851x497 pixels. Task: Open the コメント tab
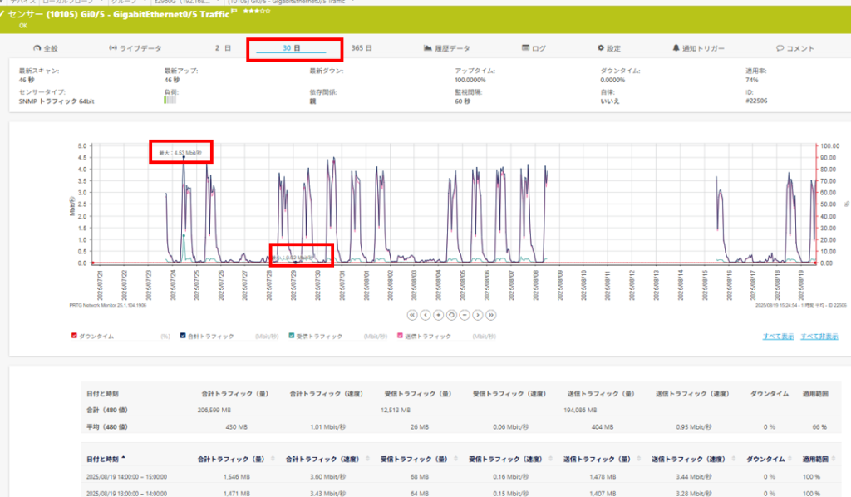795,48
